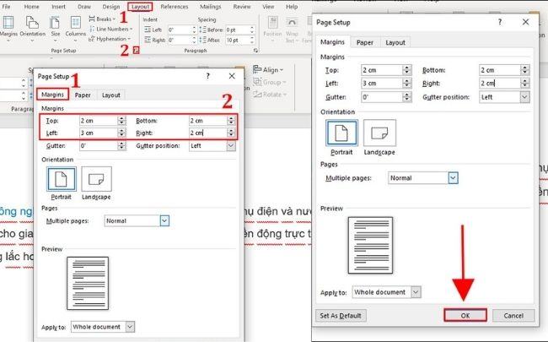Expand the Multiple pages dropdown in the left dialog
548x342 pixels.
point(164,221)
